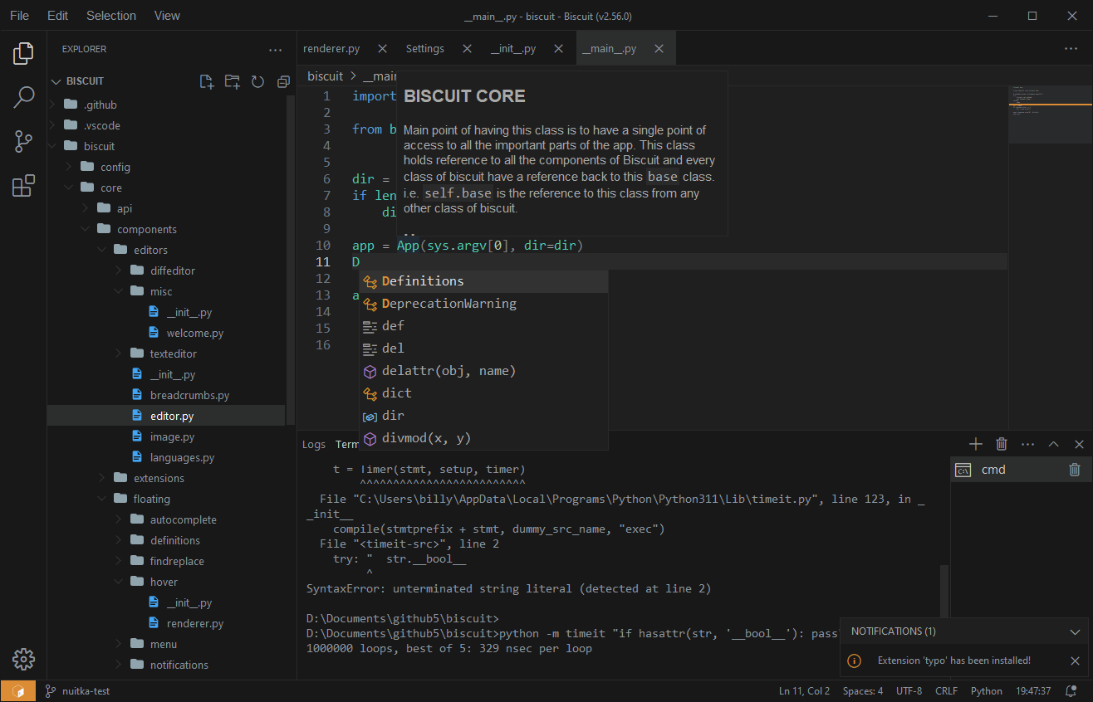Open the File menu

pos(19,15)
